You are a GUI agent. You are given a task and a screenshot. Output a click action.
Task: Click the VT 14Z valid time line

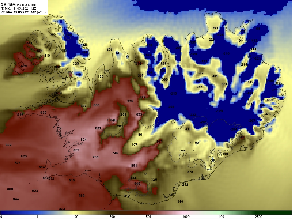[23, 12]
